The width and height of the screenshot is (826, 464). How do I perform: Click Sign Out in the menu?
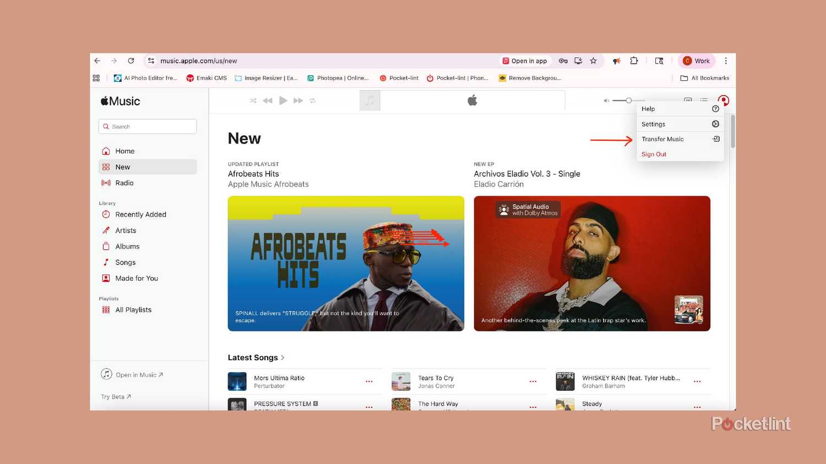pos(654,154)
